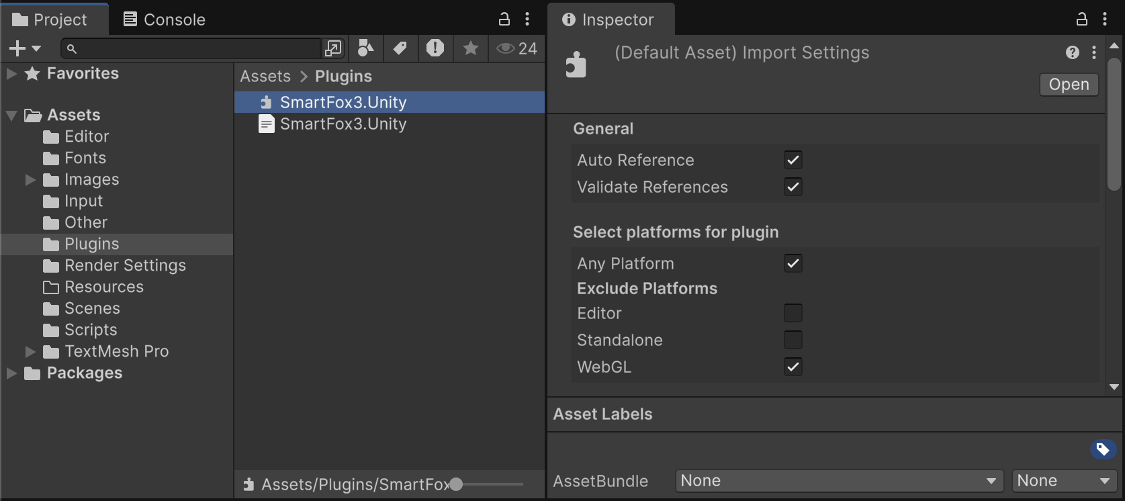Toggle Auto Reference checkbox

click(x=793, y=160)
